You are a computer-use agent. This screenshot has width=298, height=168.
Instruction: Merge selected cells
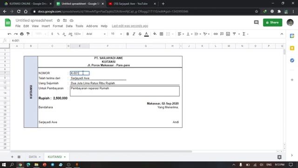168,34
